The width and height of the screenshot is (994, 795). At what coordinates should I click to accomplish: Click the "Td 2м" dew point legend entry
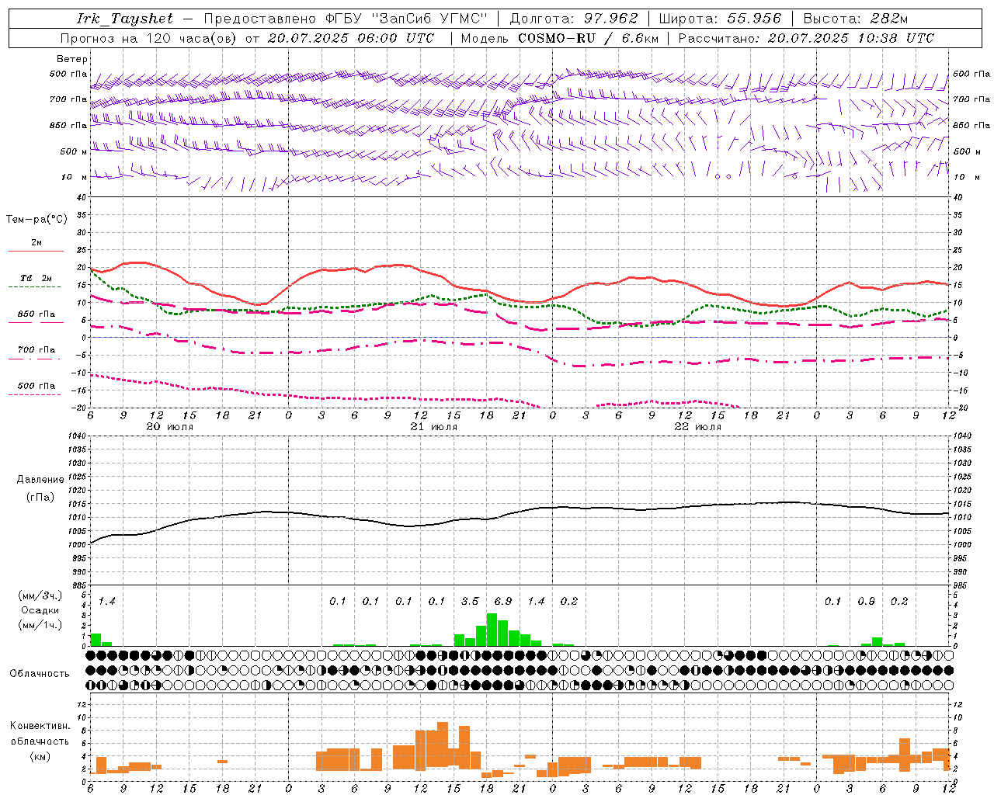[36, 278]
